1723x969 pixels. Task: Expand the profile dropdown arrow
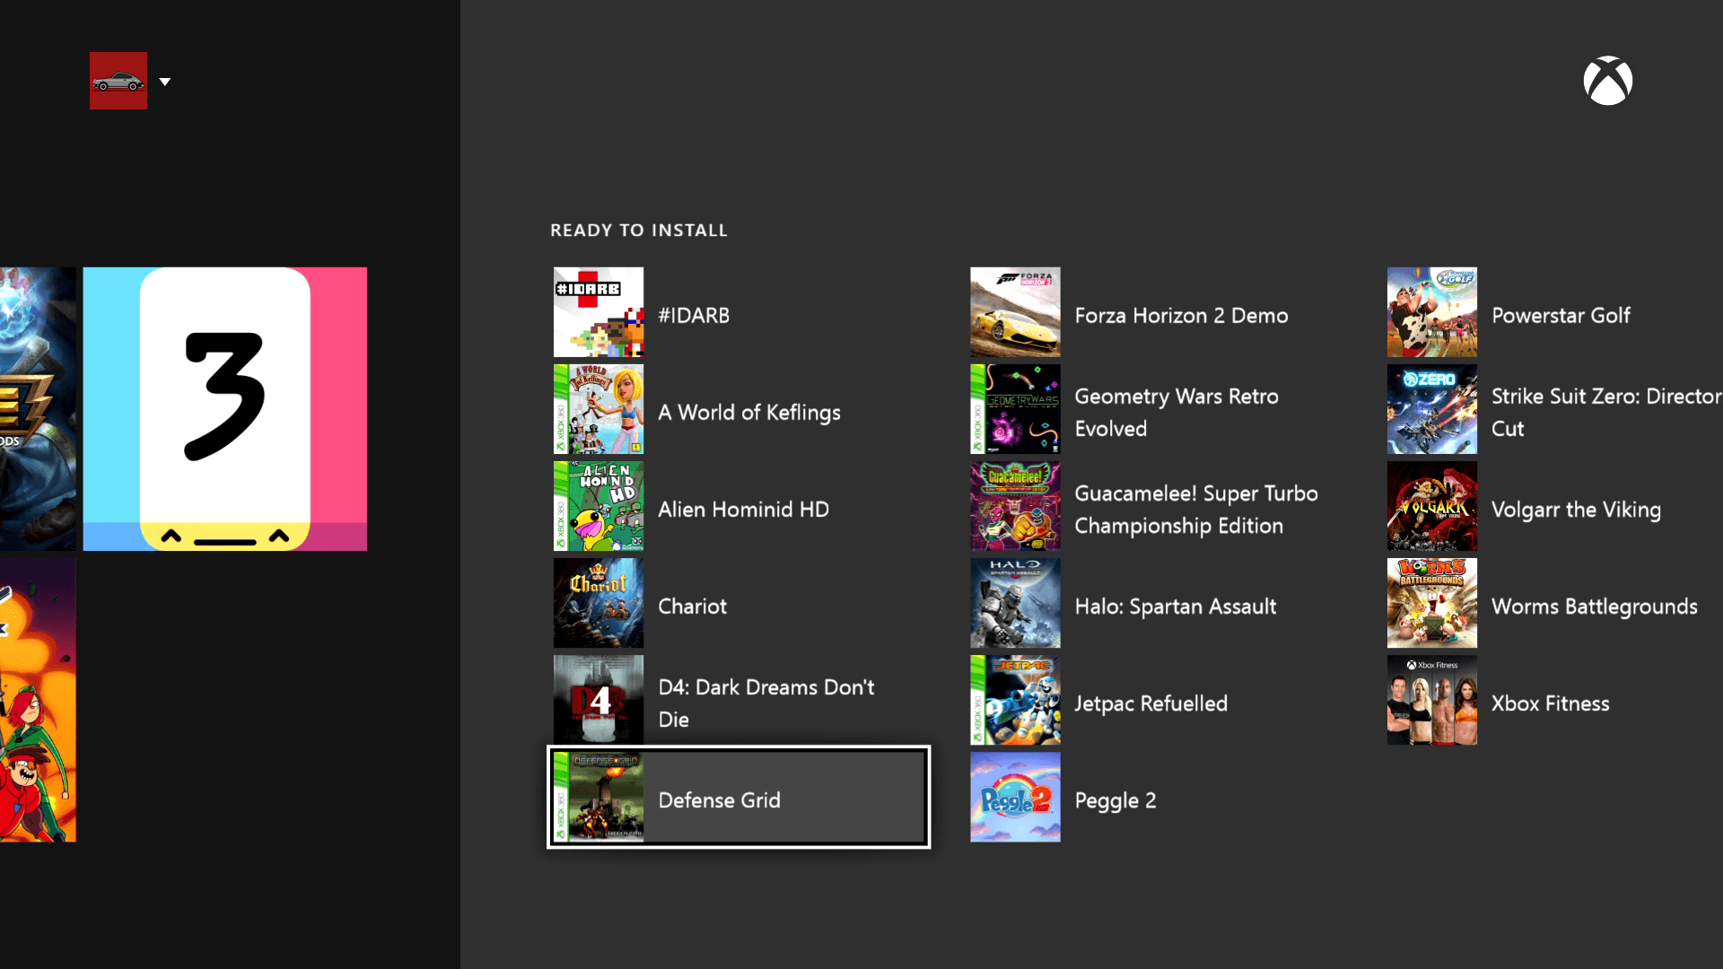[165, 82]
